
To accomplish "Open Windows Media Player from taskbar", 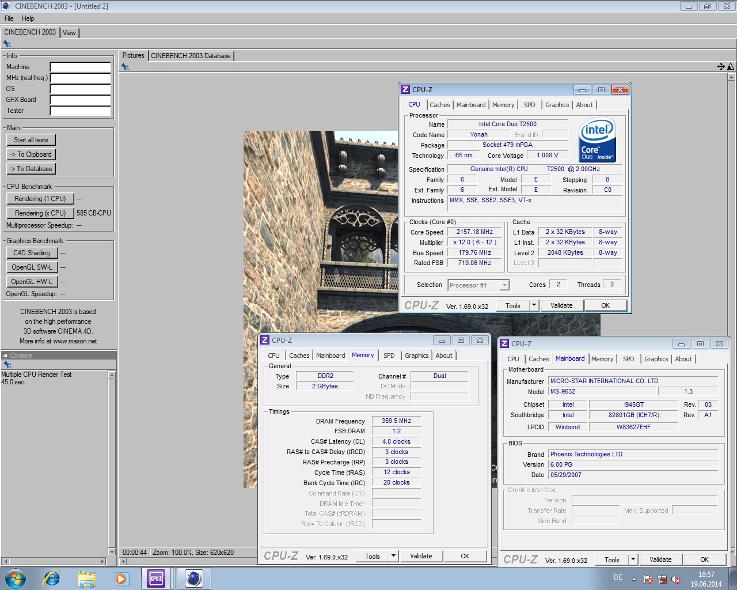I will click(121, 578).
